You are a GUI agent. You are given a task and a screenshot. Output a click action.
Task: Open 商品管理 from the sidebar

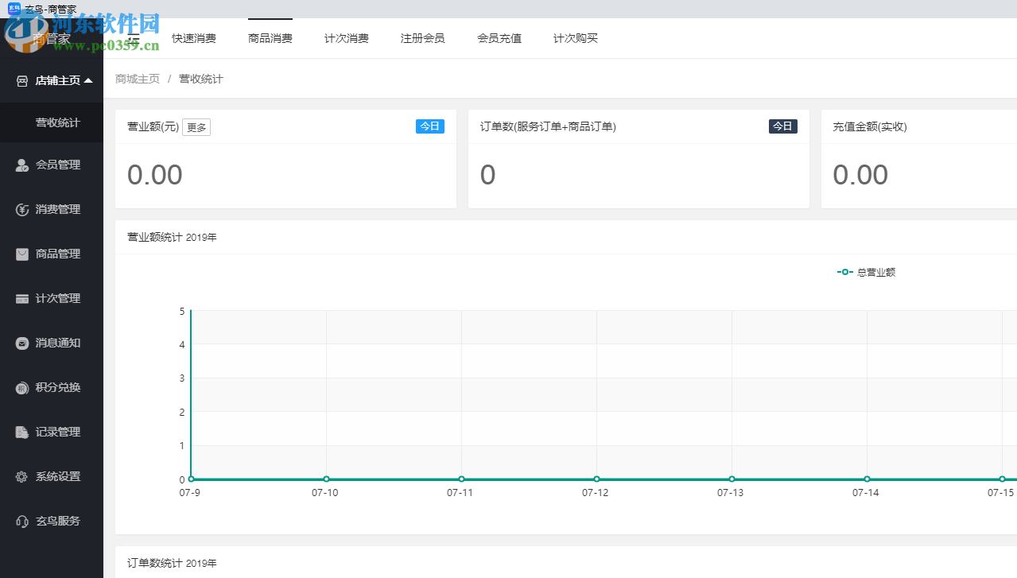(x=51, y=254)
